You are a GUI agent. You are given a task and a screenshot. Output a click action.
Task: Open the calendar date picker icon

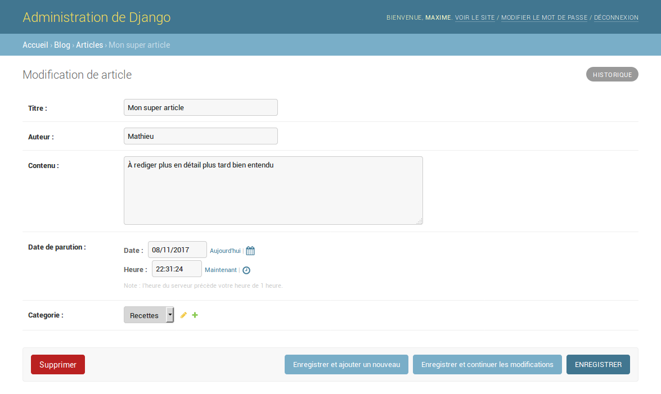250,251
